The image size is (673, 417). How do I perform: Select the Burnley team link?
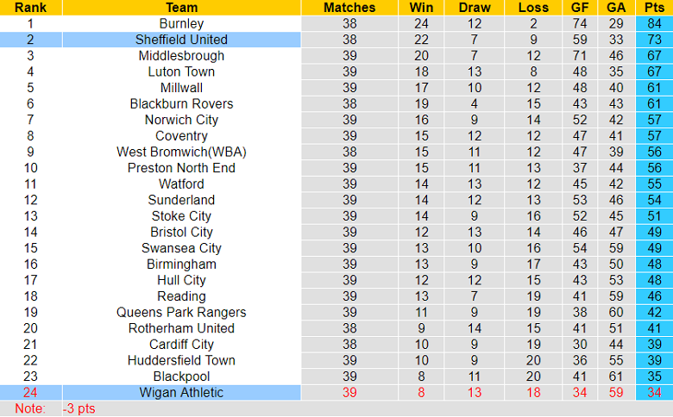(x=181, y=24)
